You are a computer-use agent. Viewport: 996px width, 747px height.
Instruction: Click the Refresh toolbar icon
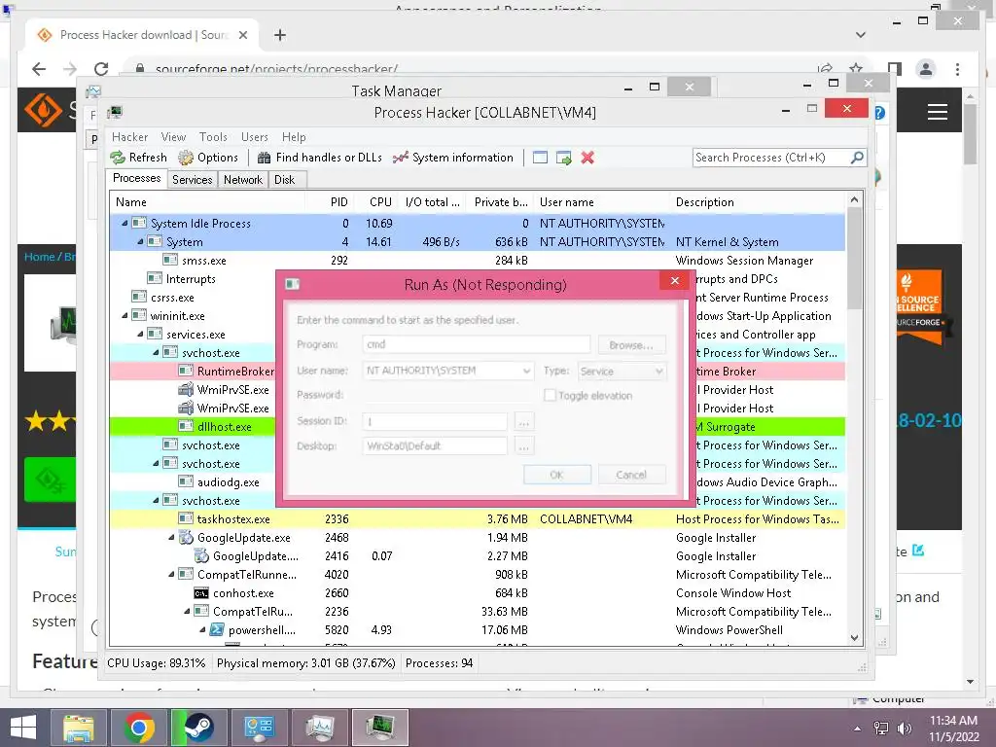coord(118,158)
